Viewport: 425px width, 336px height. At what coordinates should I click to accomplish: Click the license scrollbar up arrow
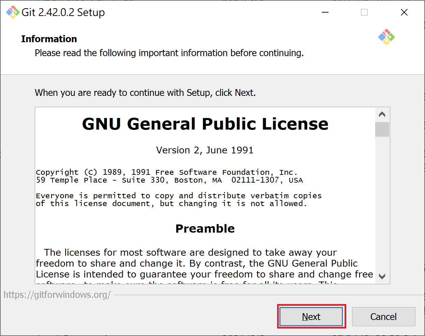click(x=382, y=114)
